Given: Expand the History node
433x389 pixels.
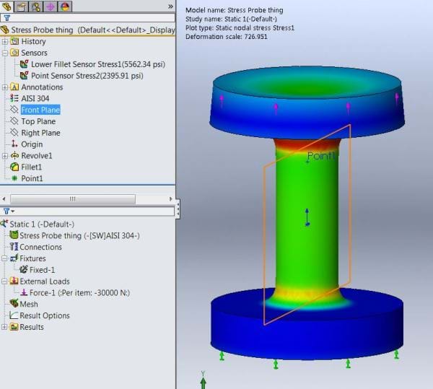Looking at the screenshot, I should tap(5, 42).
